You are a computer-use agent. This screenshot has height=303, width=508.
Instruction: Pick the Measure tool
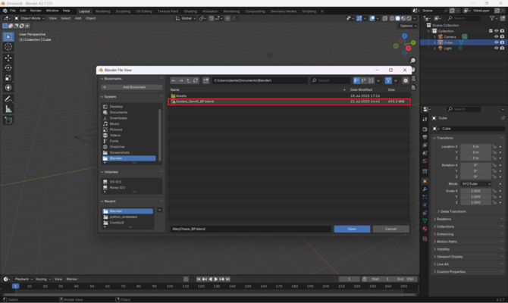point(8,109)
